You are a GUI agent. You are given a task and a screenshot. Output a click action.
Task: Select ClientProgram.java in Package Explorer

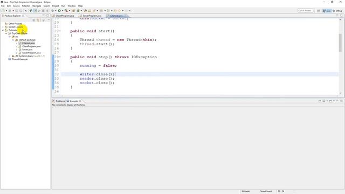[x=31, y=46]
